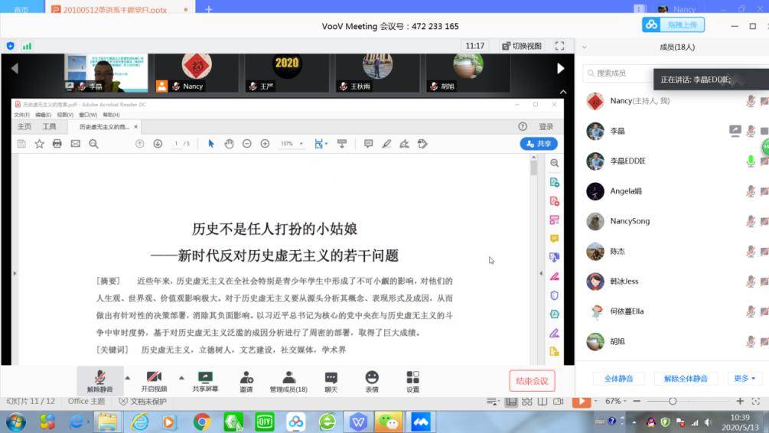Click the red 结束会议 end meeting button
The image size is (769, 433).
(x=532, y=381)
